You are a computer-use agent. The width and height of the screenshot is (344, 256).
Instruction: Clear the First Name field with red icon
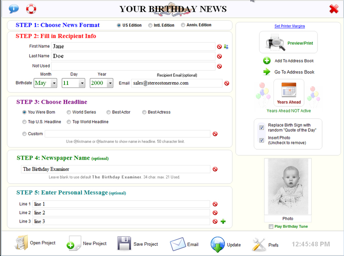click(x=219, y=46)
